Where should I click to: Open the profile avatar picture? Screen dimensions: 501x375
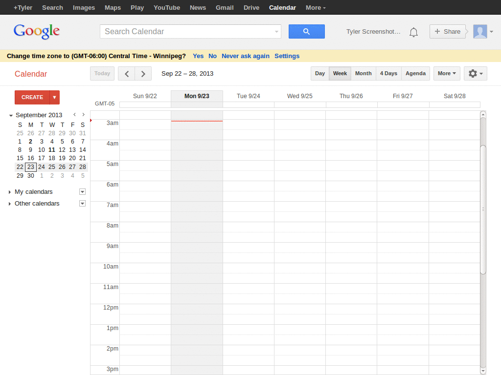(x=480, y=32)
